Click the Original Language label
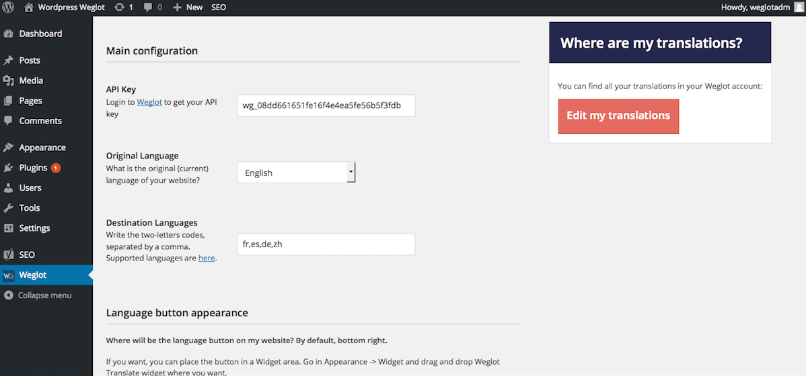The height and width of the screenshot is (376, 806). (143, 155)
